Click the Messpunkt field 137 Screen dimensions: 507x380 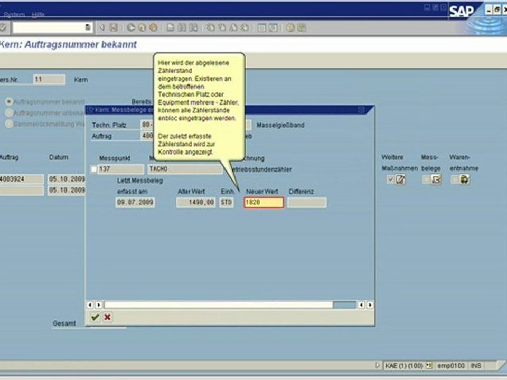(121, 169)
